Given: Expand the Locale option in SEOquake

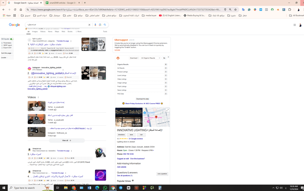Looking at the screenshot, I should tap(4, 58).
